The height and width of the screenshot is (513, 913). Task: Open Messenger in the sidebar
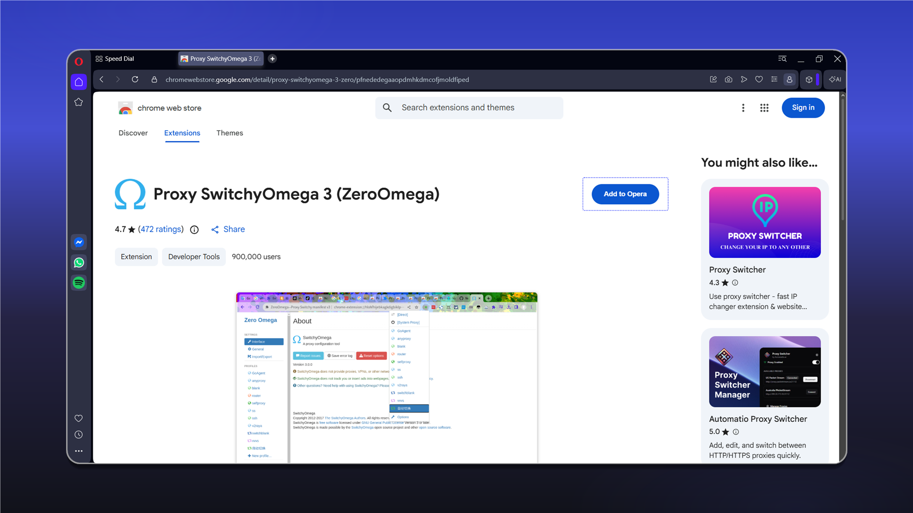pos(79,242)
